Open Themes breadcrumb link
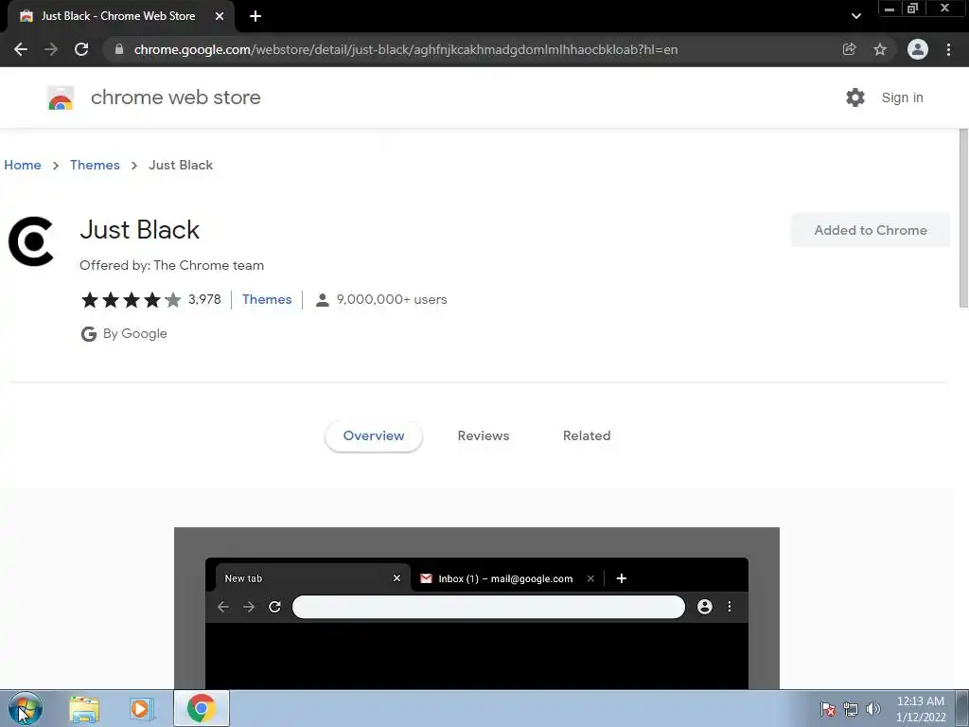 click(x=95, y=165)
